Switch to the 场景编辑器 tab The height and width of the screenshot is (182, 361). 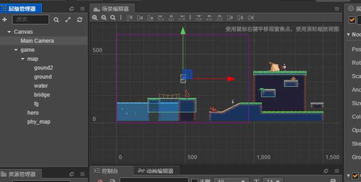pos(113,9)
